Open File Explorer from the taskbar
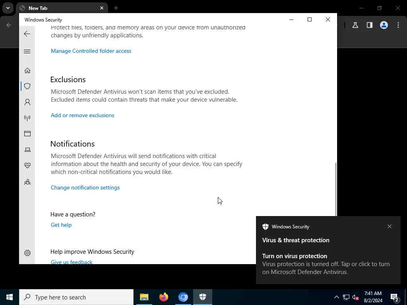This screenshot has width=407, height=305. [x=144, y=297]
